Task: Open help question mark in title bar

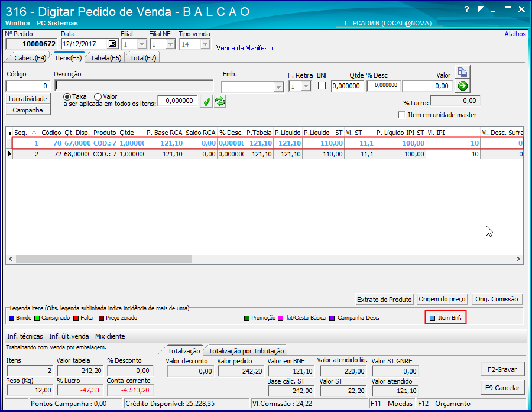Action: pyautogui.click(x=467, y=9)
